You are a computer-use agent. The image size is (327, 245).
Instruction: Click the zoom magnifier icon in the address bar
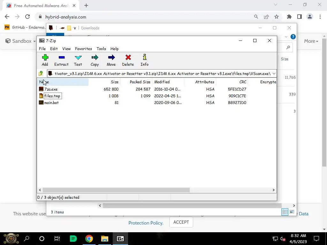[256, 17]
